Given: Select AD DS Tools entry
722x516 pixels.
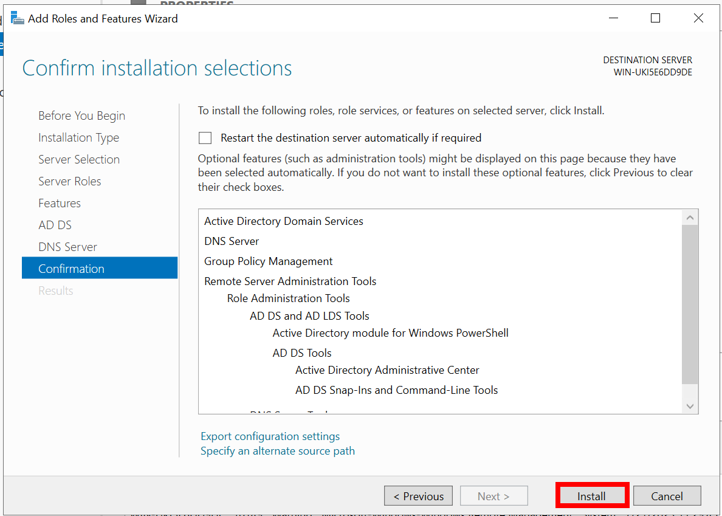Looking at the screenshot, I should [x=302, y=353].
